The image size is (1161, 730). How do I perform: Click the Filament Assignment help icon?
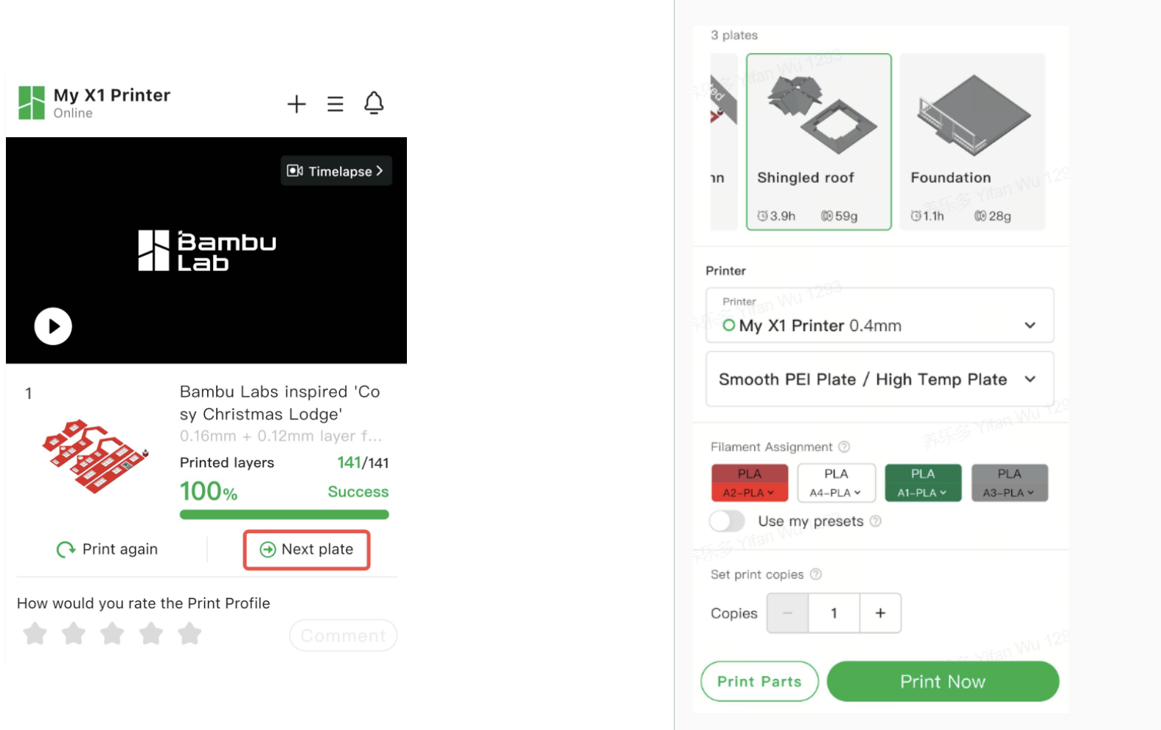coord(844,447)
